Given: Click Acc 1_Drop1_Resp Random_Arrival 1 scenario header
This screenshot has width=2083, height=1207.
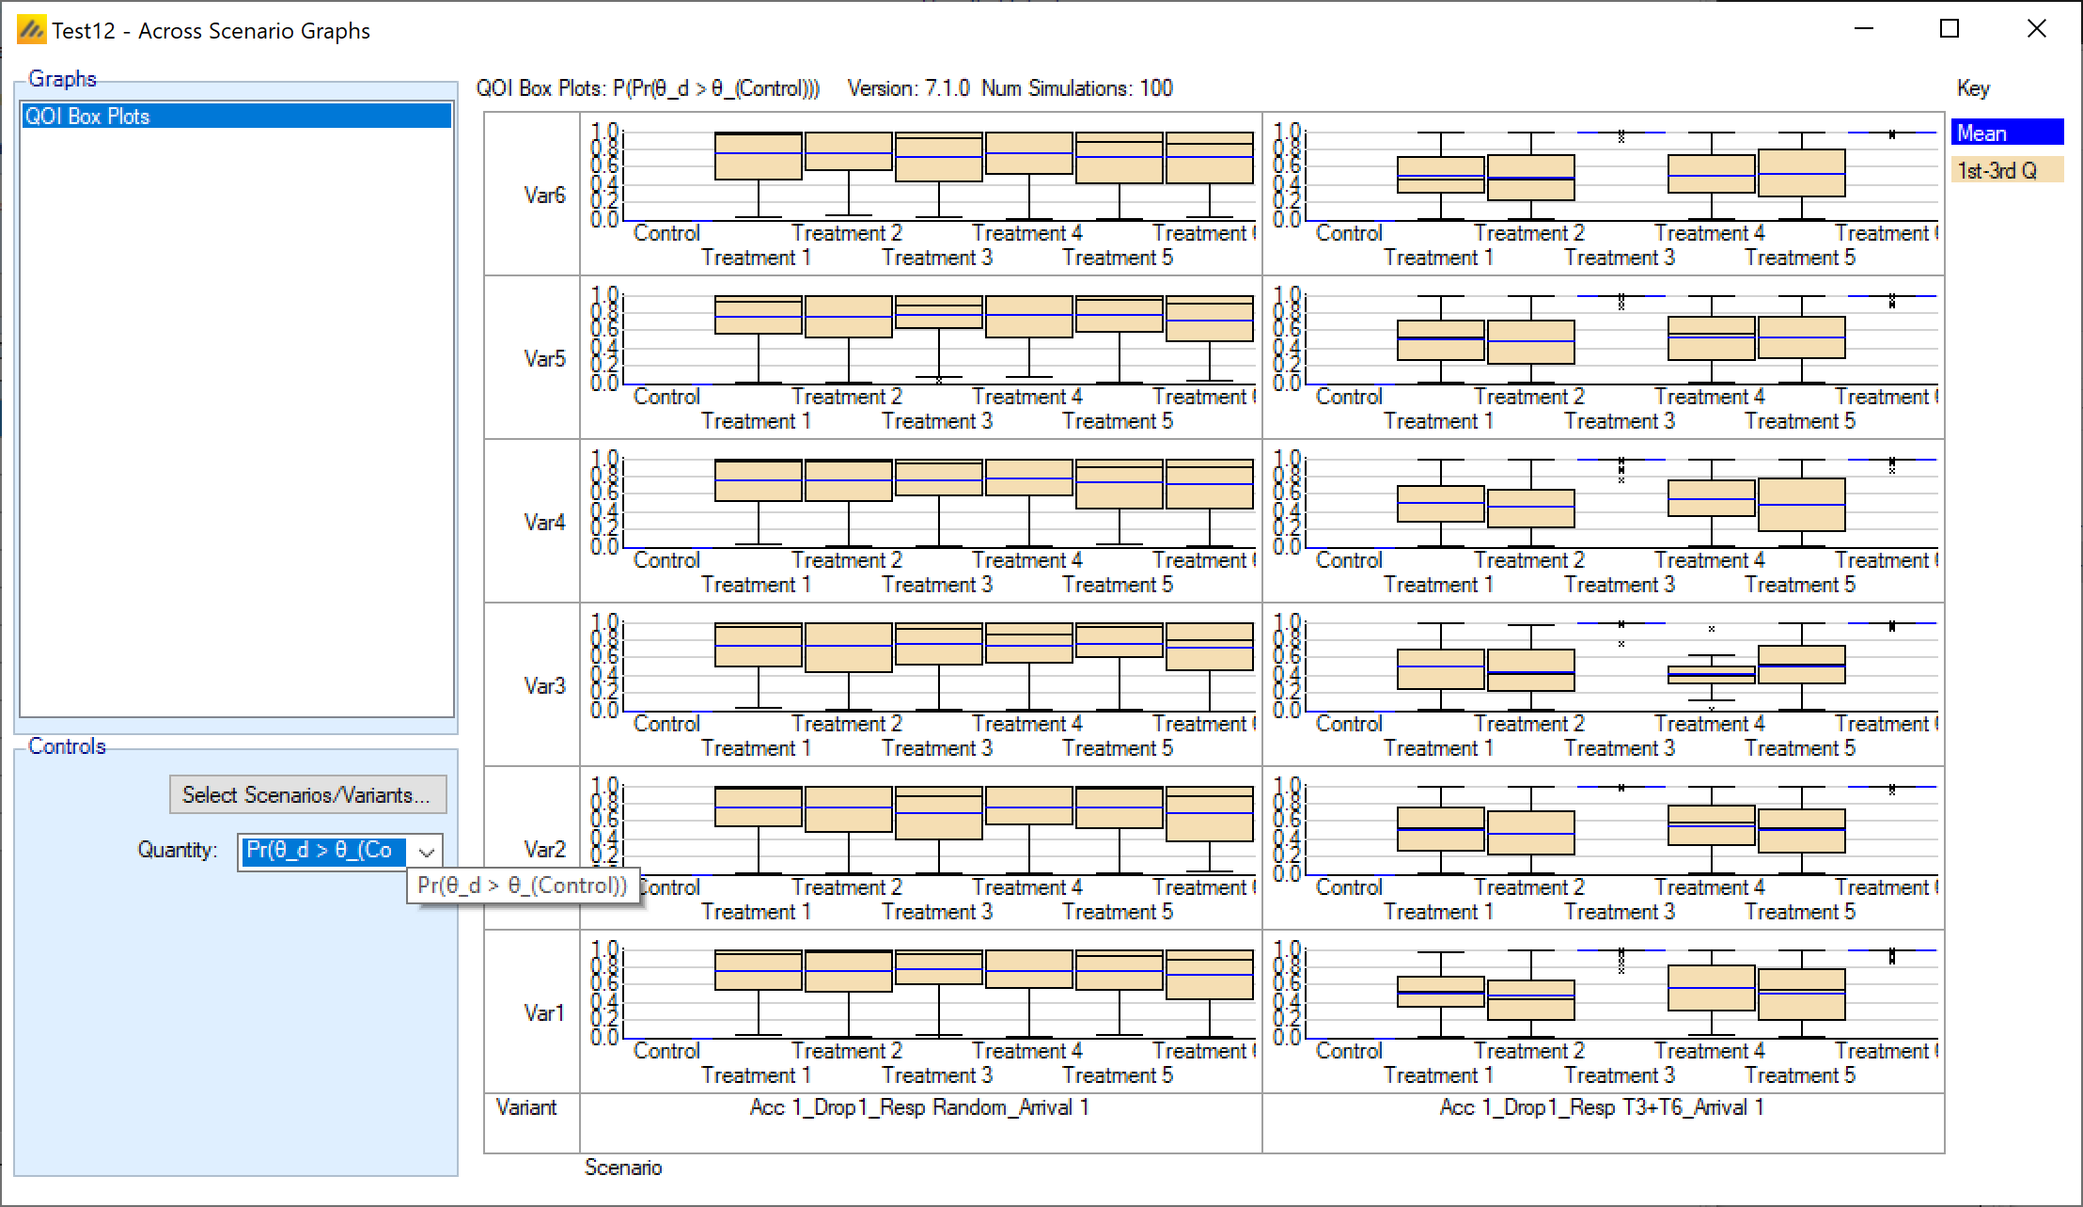Looking at the screenshot, I should (x=919, y=1107).
